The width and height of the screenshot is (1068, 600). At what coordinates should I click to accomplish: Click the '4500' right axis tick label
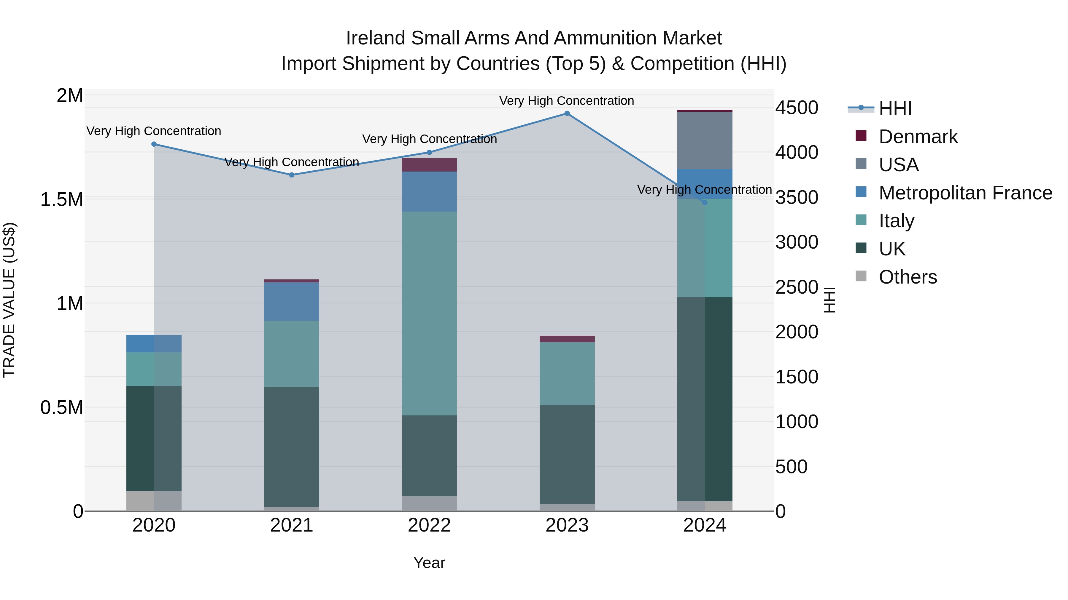(x=797, y=108)
